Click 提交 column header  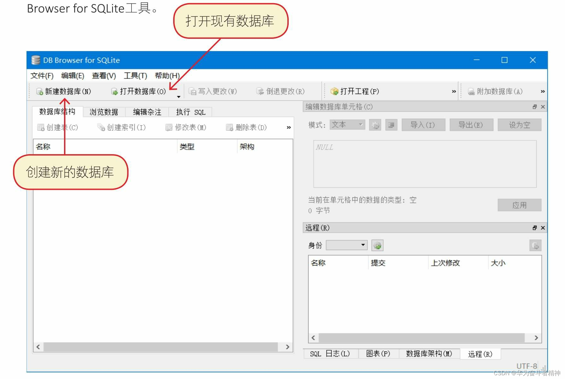tap(398, 263)
